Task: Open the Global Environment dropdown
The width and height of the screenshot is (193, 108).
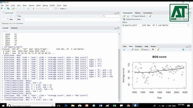Action: (x=132, y=19)
